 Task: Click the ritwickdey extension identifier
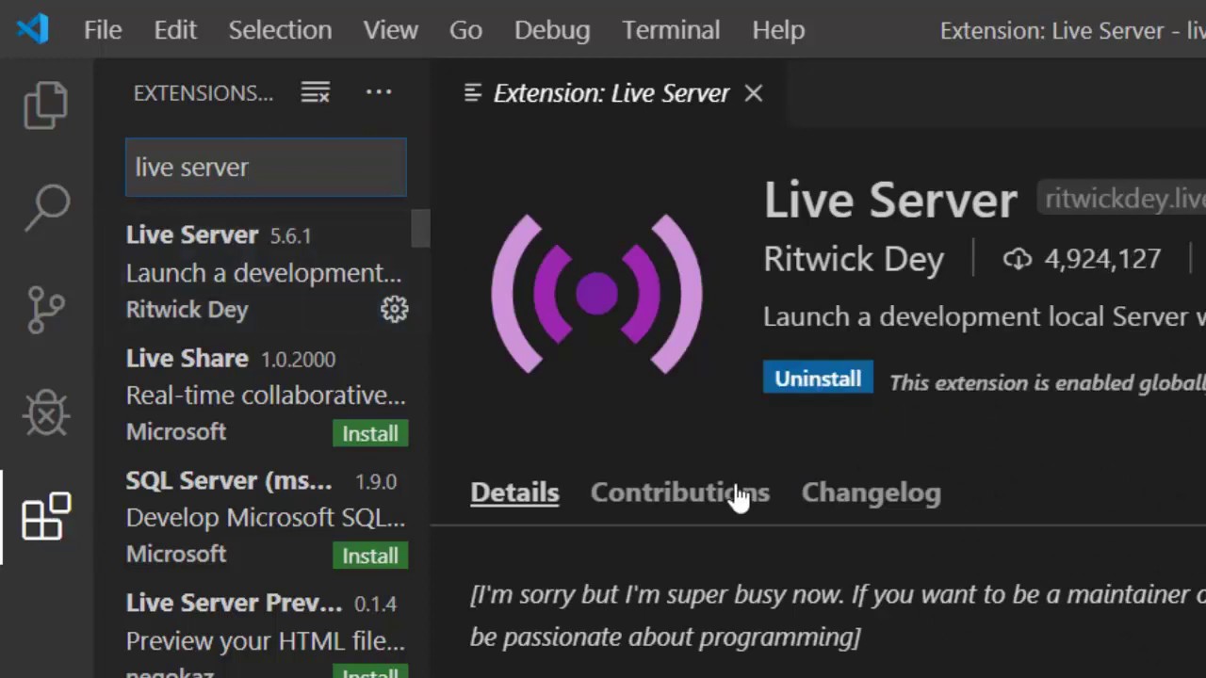pos(1123,199)
